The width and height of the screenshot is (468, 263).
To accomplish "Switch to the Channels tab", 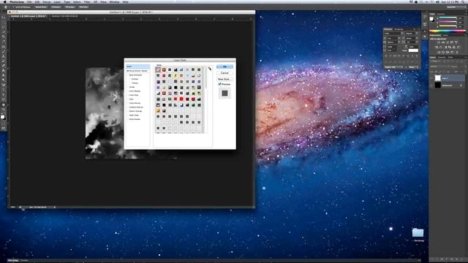I will (x=442, y=57).
